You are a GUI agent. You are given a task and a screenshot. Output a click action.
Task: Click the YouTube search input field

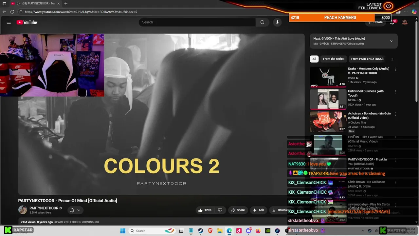coord(197,22)
